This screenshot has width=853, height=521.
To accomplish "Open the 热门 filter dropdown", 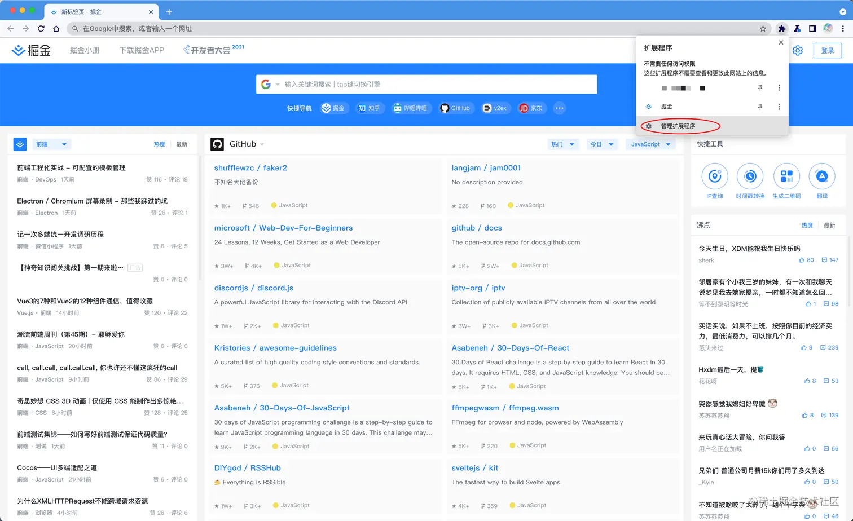I will (563, 144).
